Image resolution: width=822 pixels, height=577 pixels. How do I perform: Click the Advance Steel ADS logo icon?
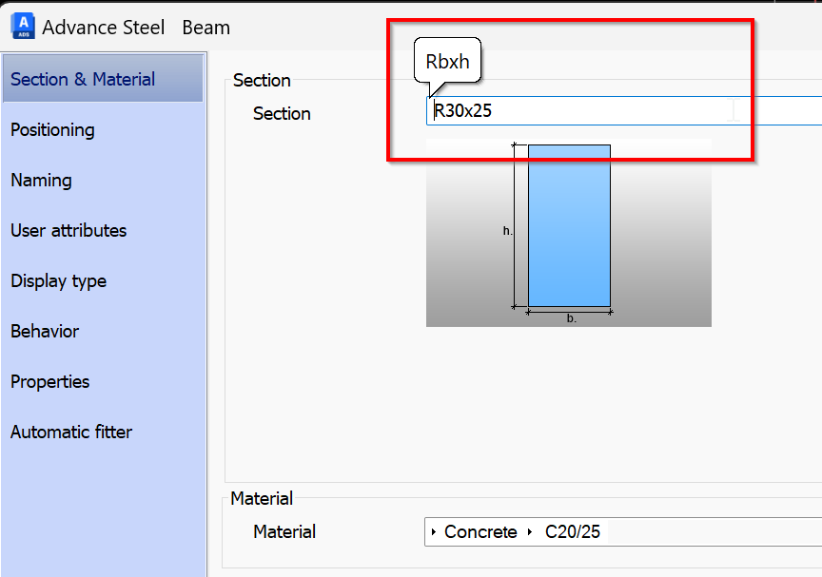21,26
